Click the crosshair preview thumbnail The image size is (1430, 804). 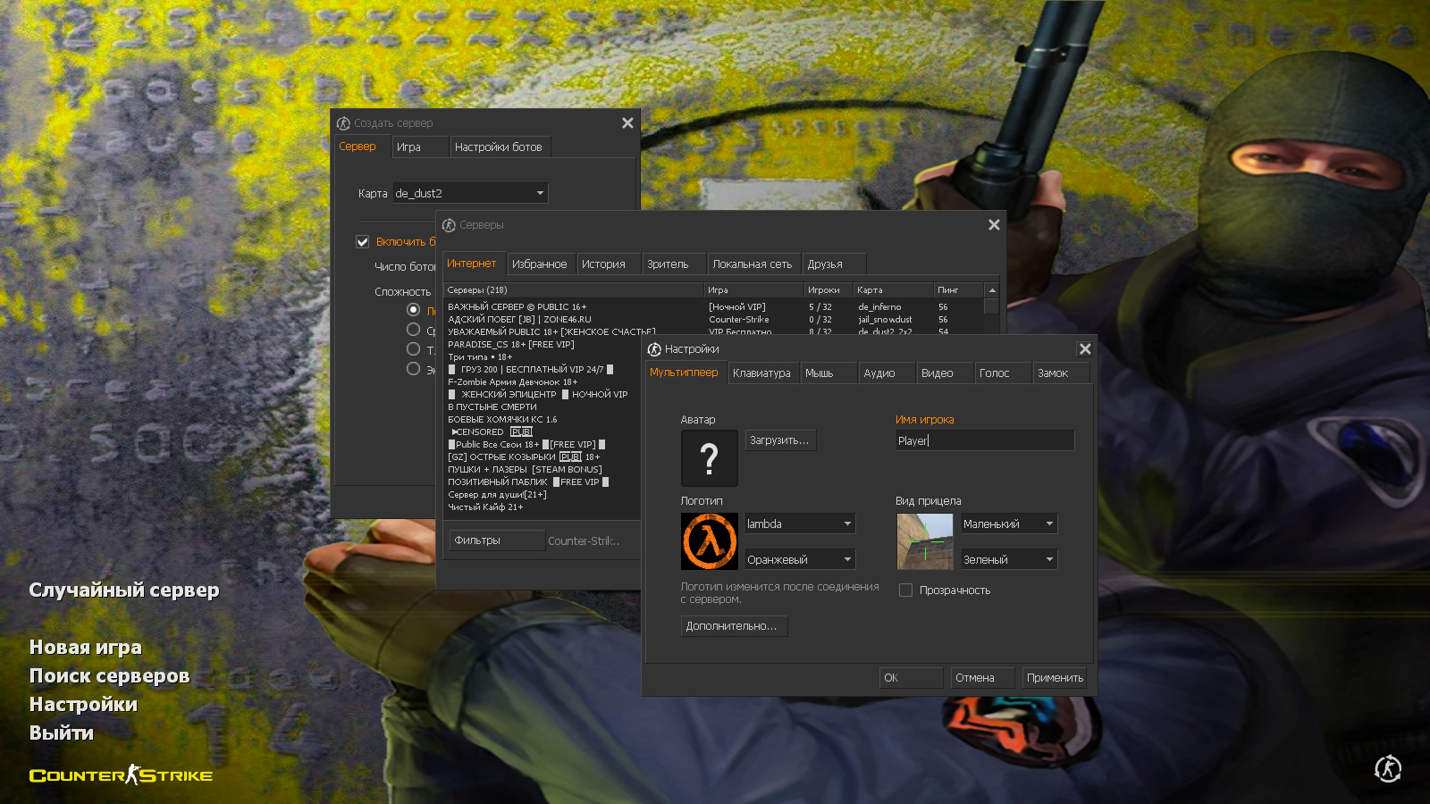click(924, 541)
